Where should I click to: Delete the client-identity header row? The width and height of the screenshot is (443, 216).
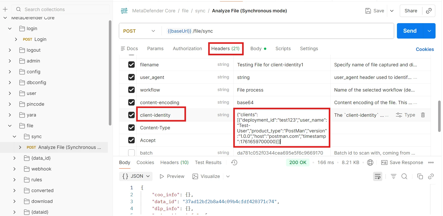tap(423, 115)
